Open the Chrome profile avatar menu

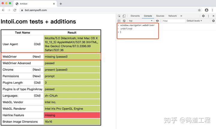coord(206,10)
